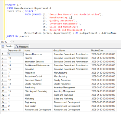
Task: Collapse the SELECT query outline block
Action: tap(6, 5)
